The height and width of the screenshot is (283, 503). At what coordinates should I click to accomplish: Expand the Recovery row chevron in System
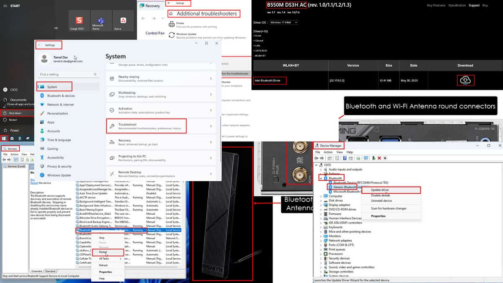pyautogui.click(x=211, y=142)
